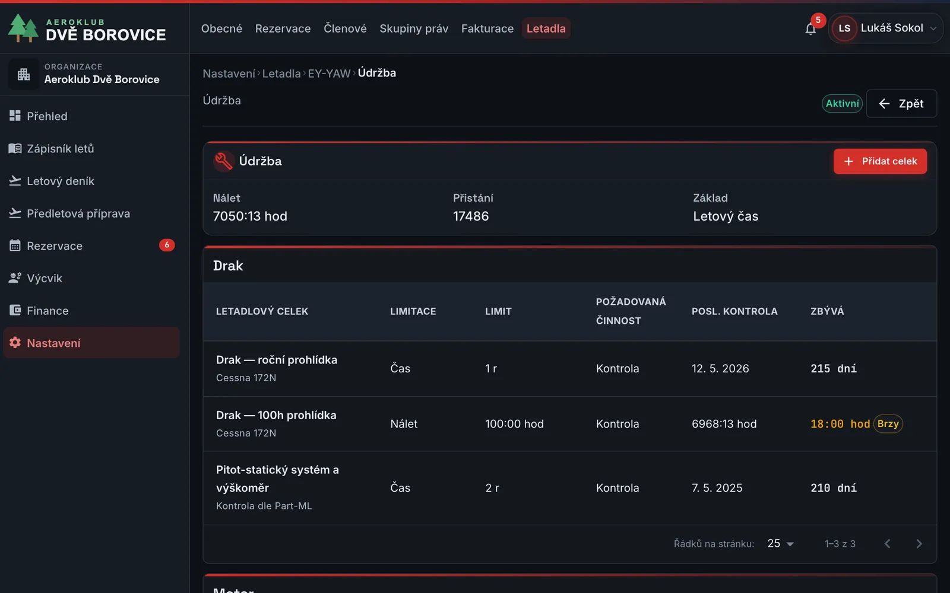Open the Drak — 100h prohlídka row
950x593 pixels.
click(x=569, y=424)
